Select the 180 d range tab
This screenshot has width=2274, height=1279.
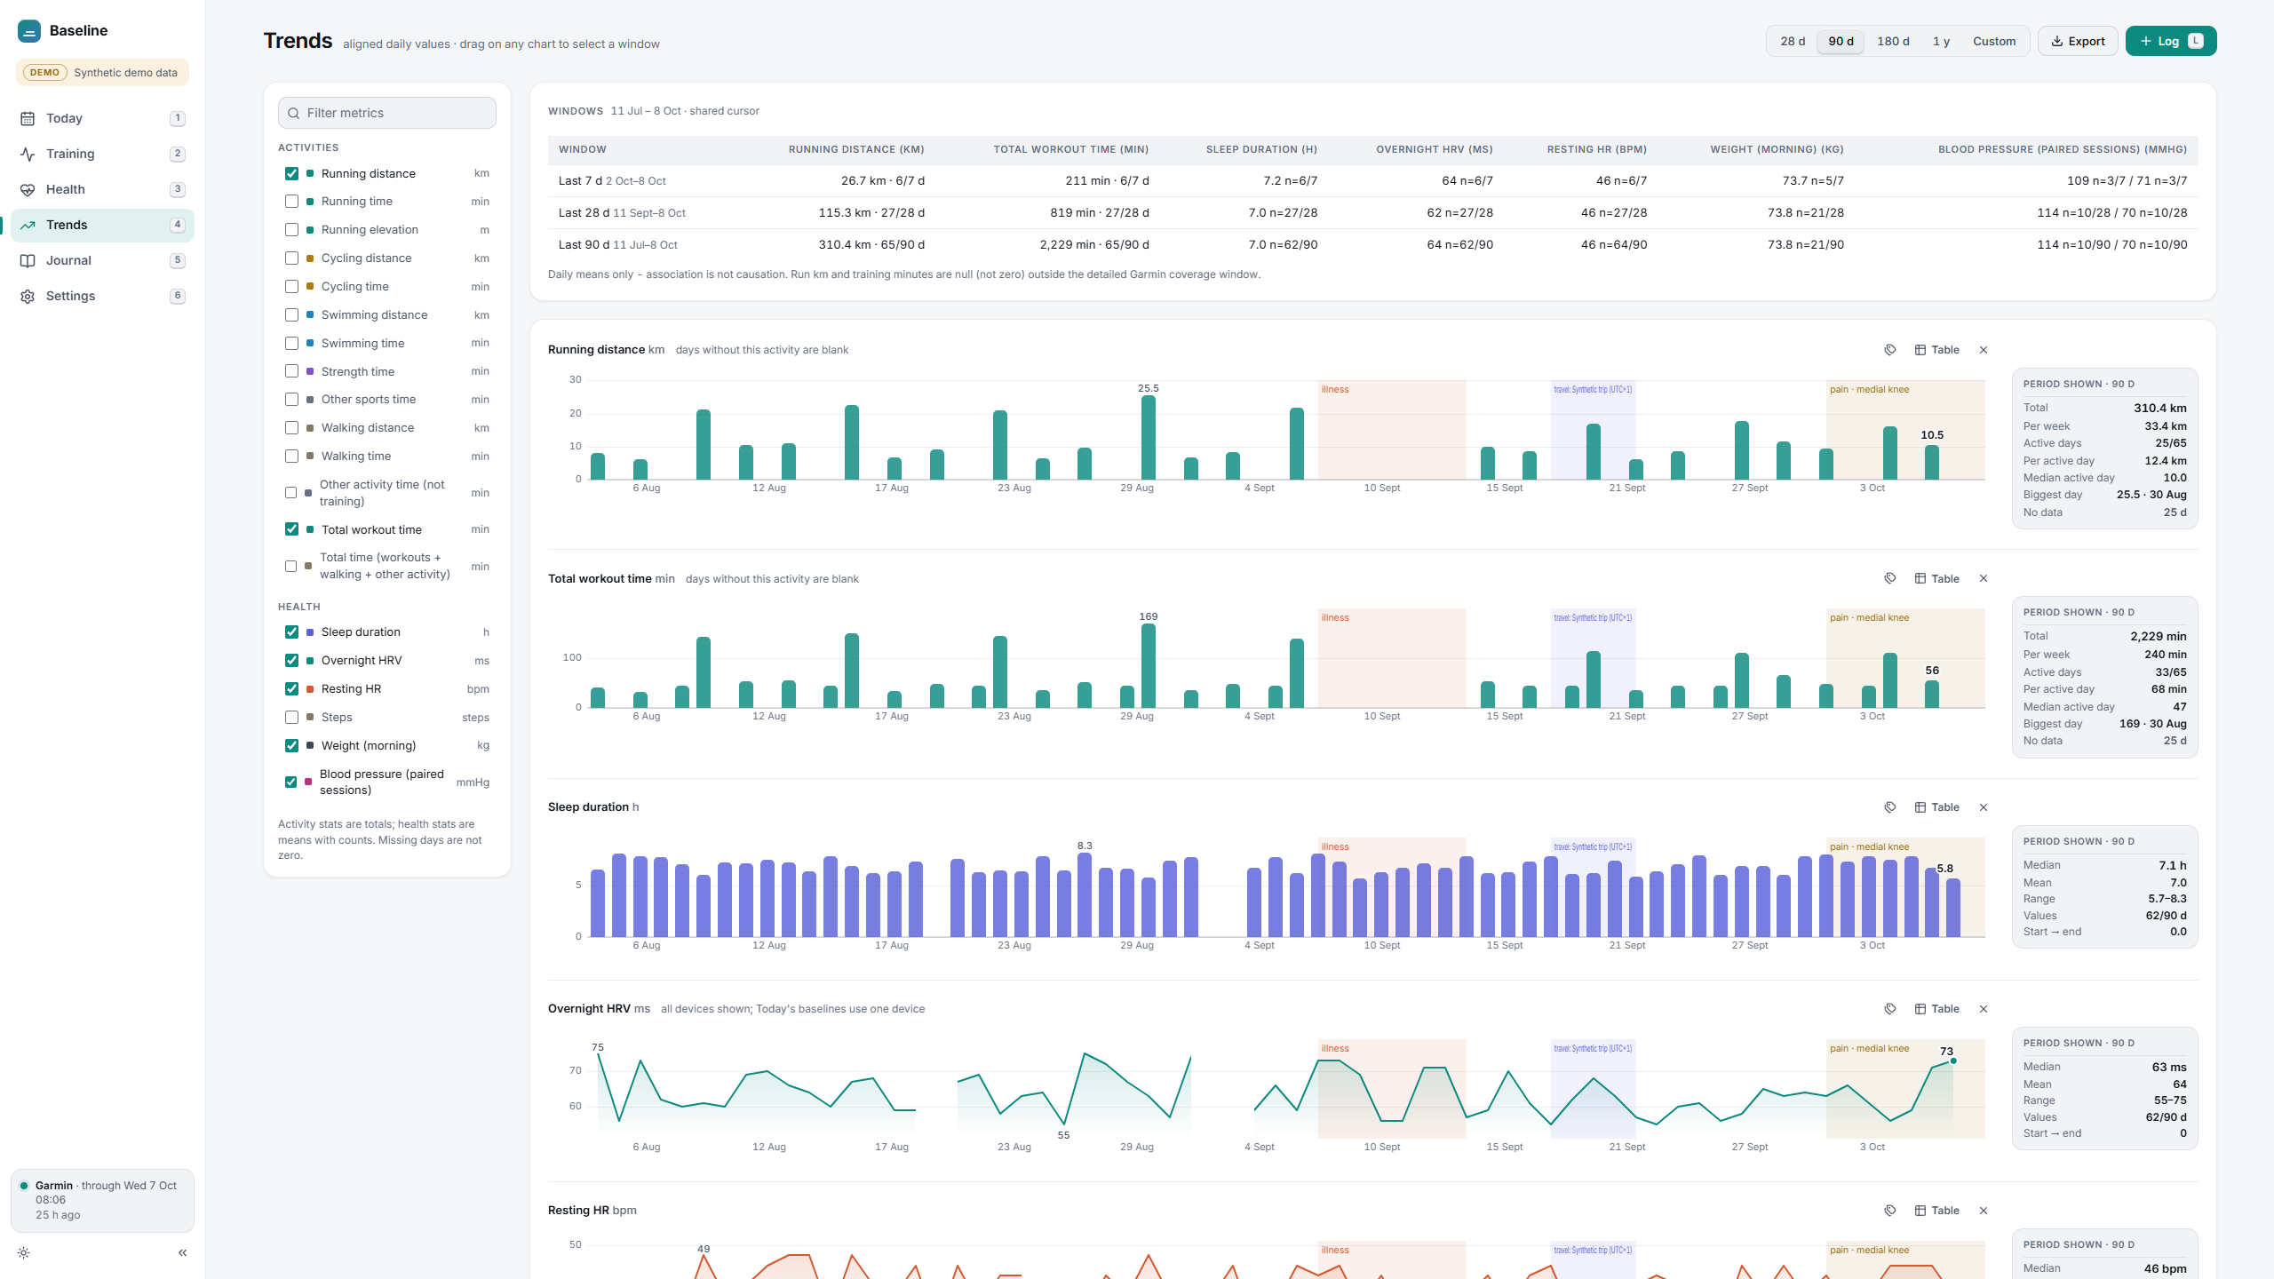tap(1893, 41)
